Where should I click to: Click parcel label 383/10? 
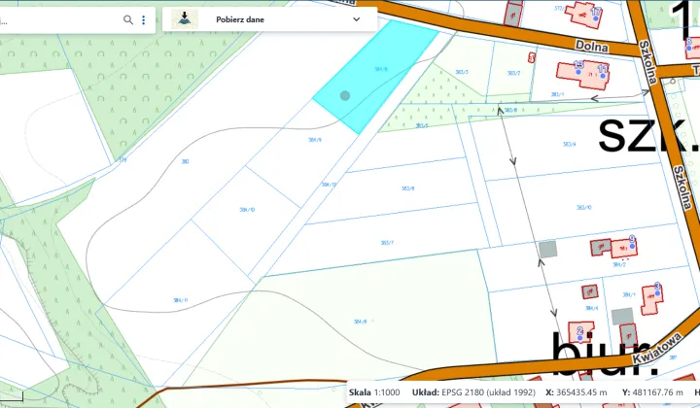coord(583,207)
